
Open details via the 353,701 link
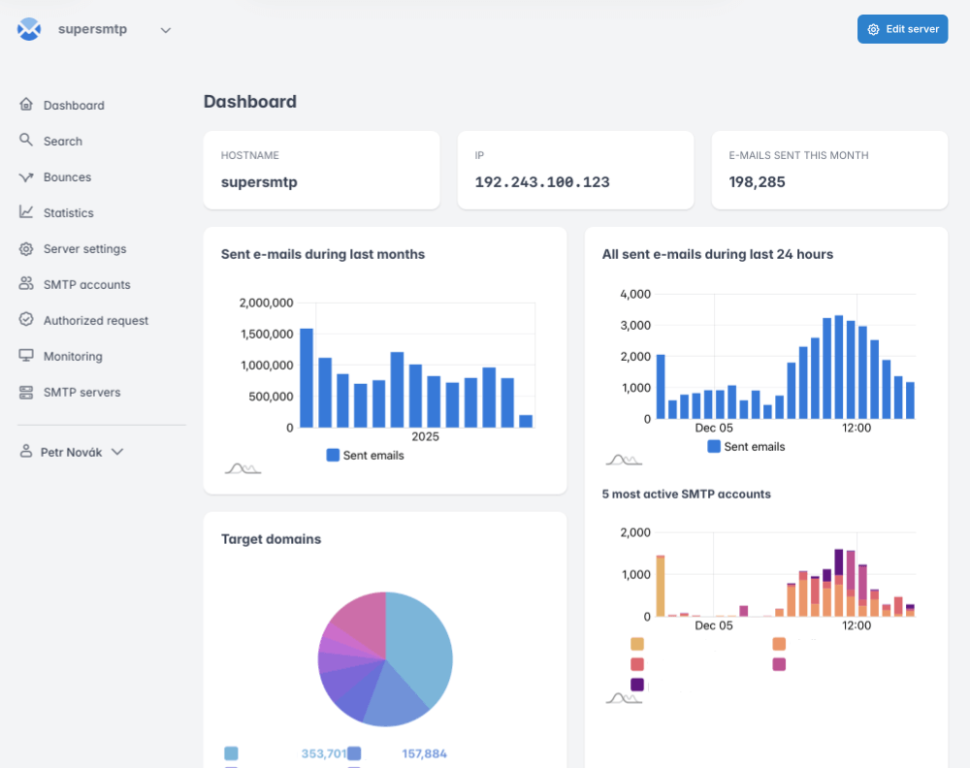(327, 753)
